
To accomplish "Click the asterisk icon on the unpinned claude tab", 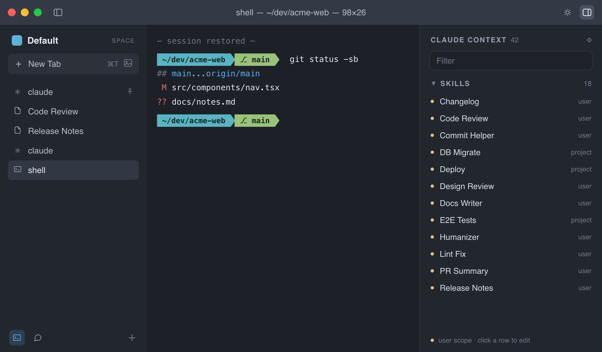I will coord(18,151).
